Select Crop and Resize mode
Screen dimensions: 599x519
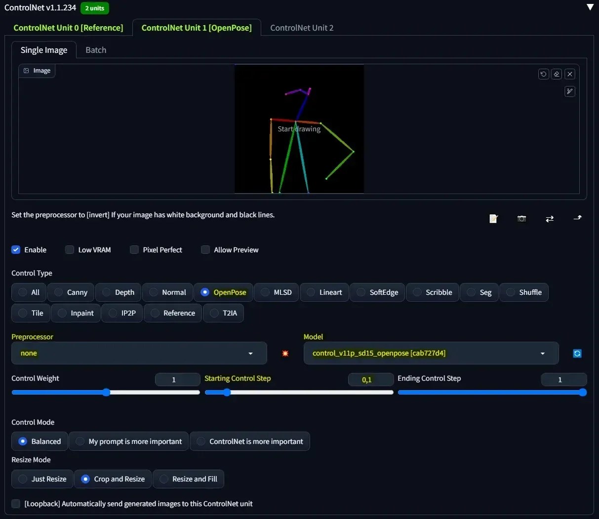[113, 479]
